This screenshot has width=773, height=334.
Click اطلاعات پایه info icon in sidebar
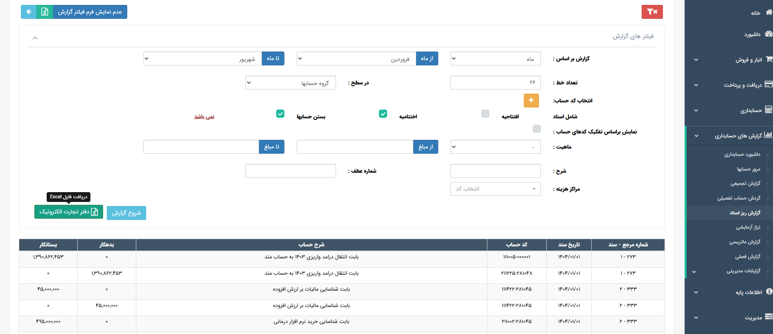click(769, 291)
